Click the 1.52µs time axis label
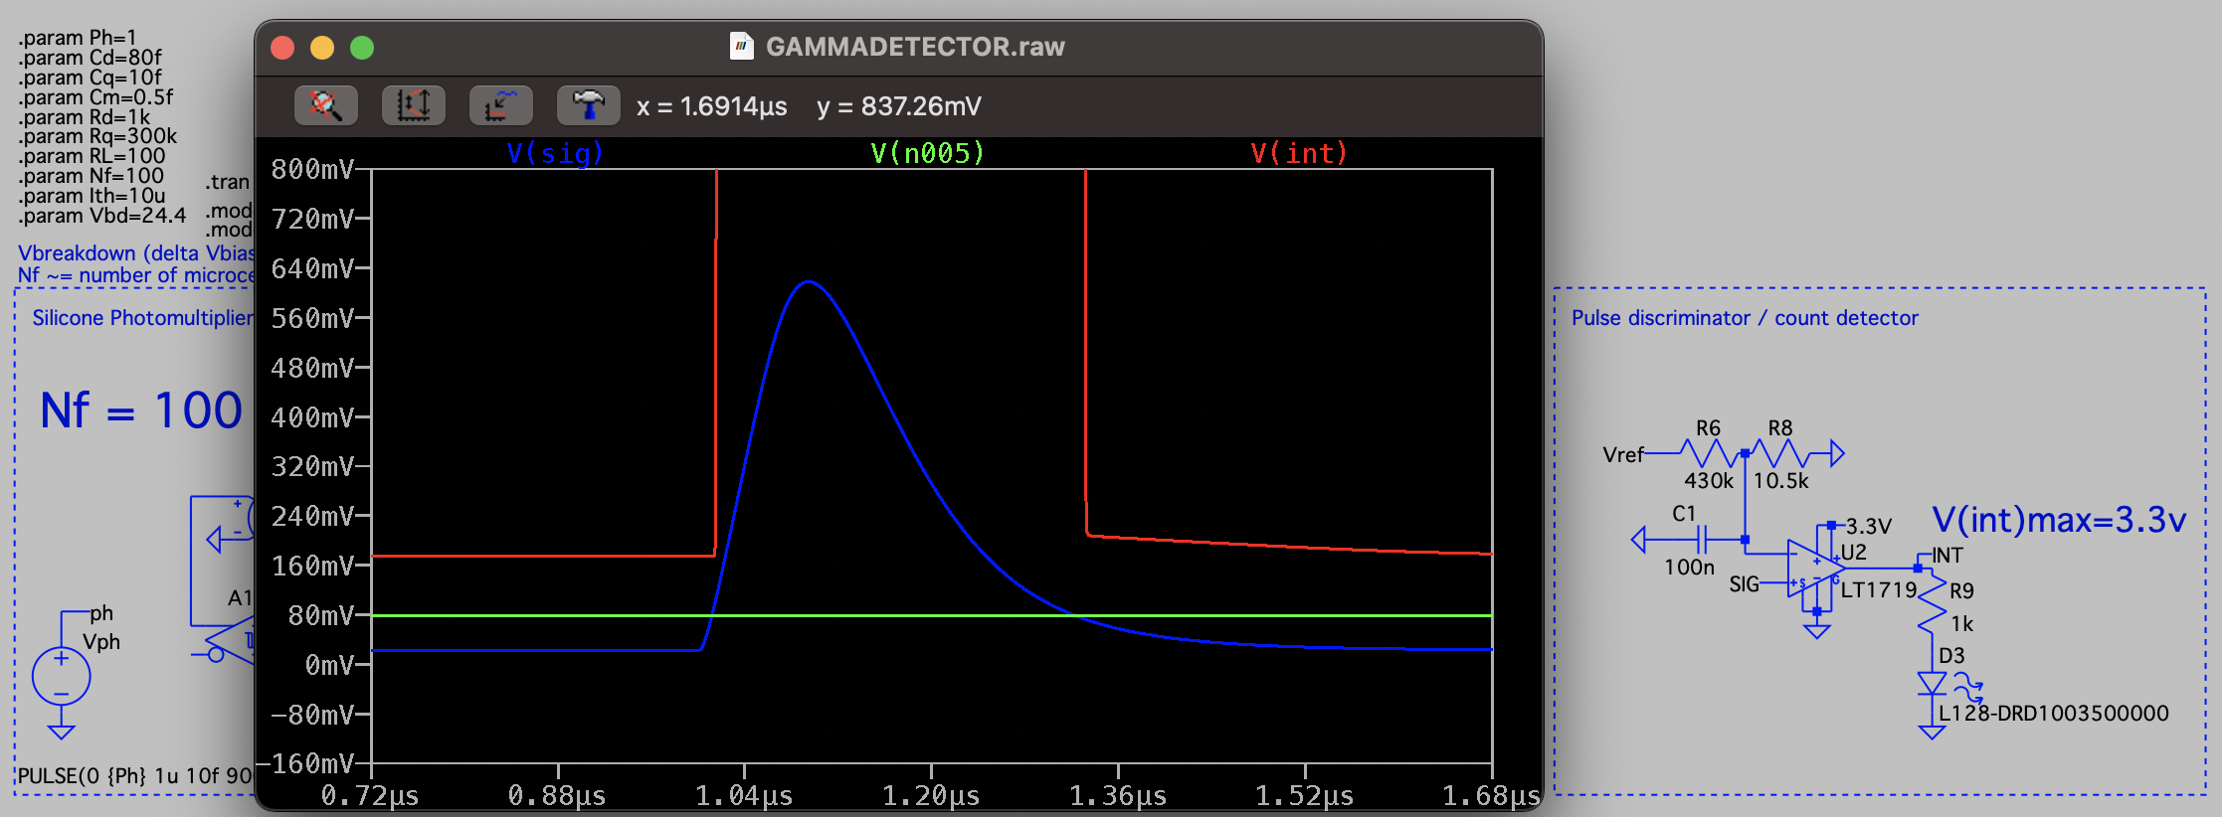This screenshot has width=2222, height=817. click(1304, 796)
